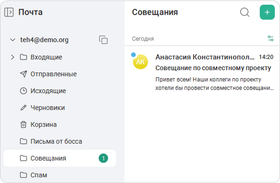Click the trash bin icon for Корзина
The width and height of the screenshot is (280, 183).
pyautogui.click(x=23, y=125)
